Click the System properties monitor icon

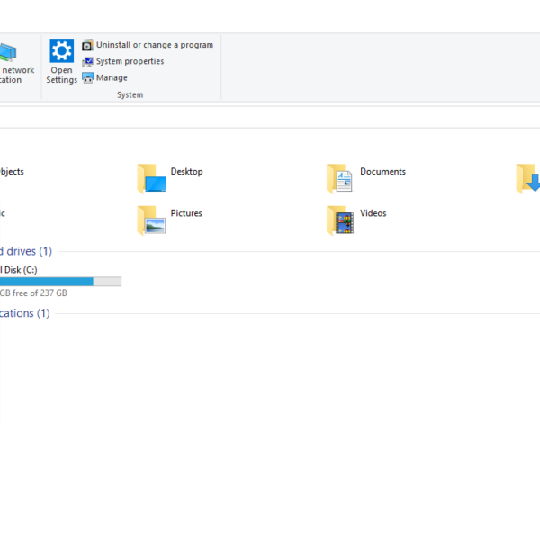pos(87,61)
